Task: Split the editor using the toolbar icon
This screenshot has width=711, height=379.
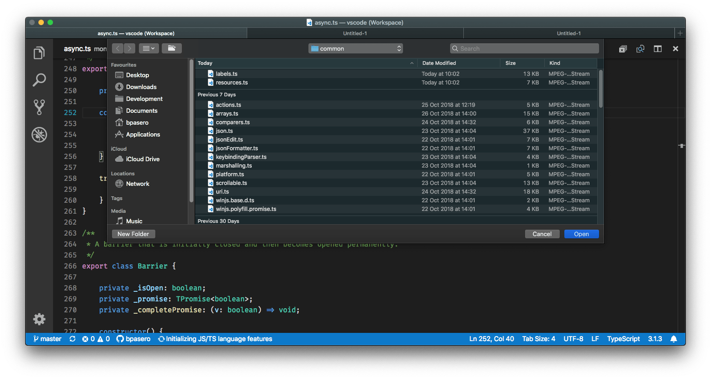Action: 658,48
